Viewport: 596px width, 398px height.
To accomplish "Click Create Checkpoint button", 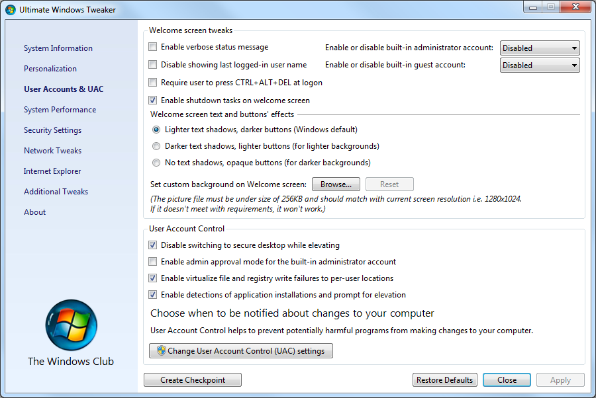I will click(x=193, y=379).
